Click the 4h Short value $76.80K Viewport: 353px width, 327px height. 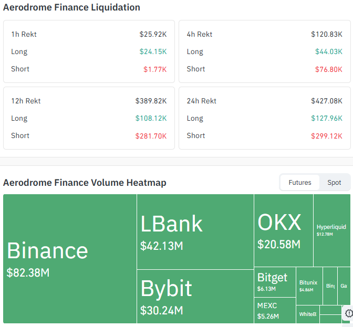[328, 69]
